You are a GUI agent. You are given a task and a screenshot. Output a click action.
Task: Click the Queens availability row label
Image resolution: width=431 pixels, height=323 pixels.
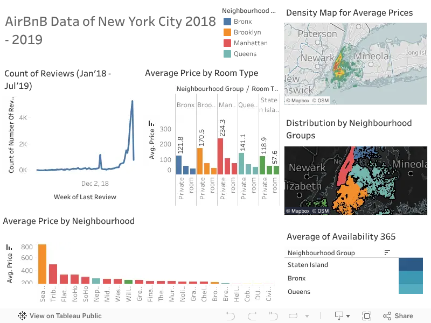tap(299, 292)
